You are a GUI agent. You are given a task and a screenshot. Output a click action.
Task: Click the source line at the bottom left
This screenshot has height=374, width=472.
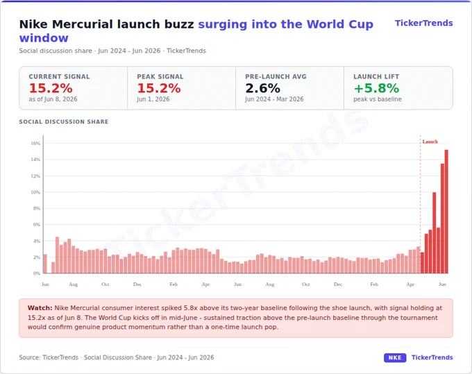[x=117, y=357]
